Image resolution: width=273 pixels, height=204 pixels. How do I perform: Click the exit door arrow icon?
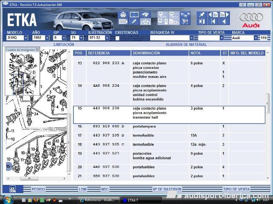pyautogui.click(x=202, y=22)
